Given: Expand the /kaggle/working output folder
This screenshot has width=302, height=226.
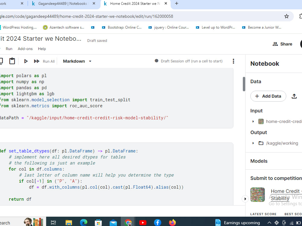Looking at the screenshot, I should click(253, 143).
